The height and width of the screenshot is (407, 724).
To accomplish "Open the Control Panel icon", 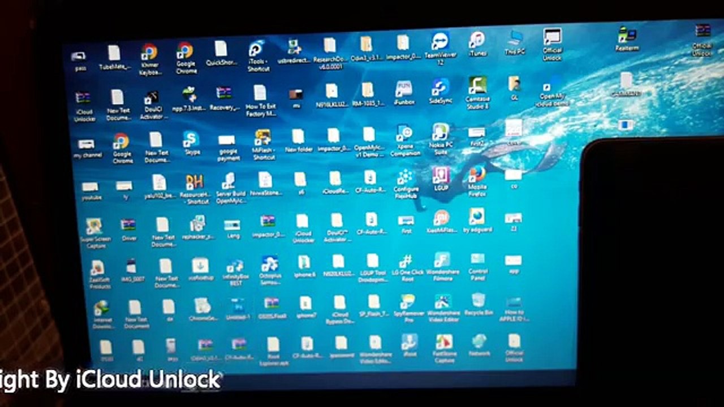I will (x=478, y=266).
